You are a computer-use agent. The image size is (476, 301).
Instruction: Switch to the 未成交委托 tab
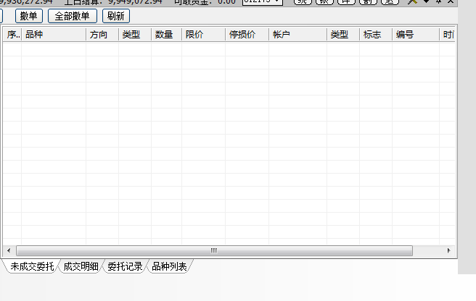tap(31, 267)
